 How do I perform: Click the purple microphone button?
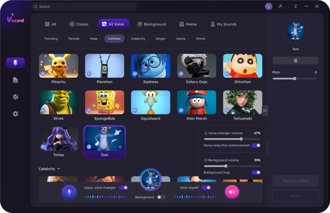point(69,192)
